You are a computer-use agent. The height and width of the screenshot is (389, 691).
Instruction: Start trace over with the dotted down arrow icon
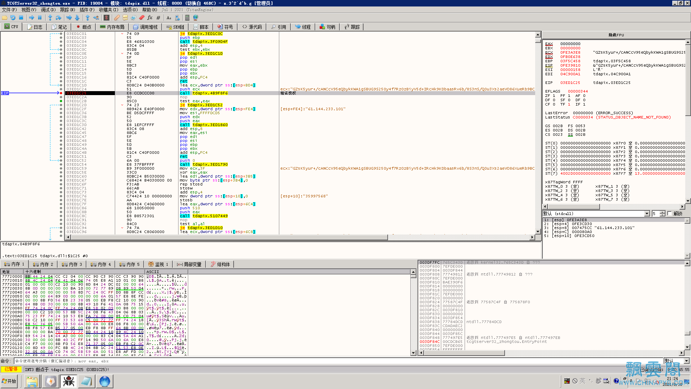click(x=77, y=18)
